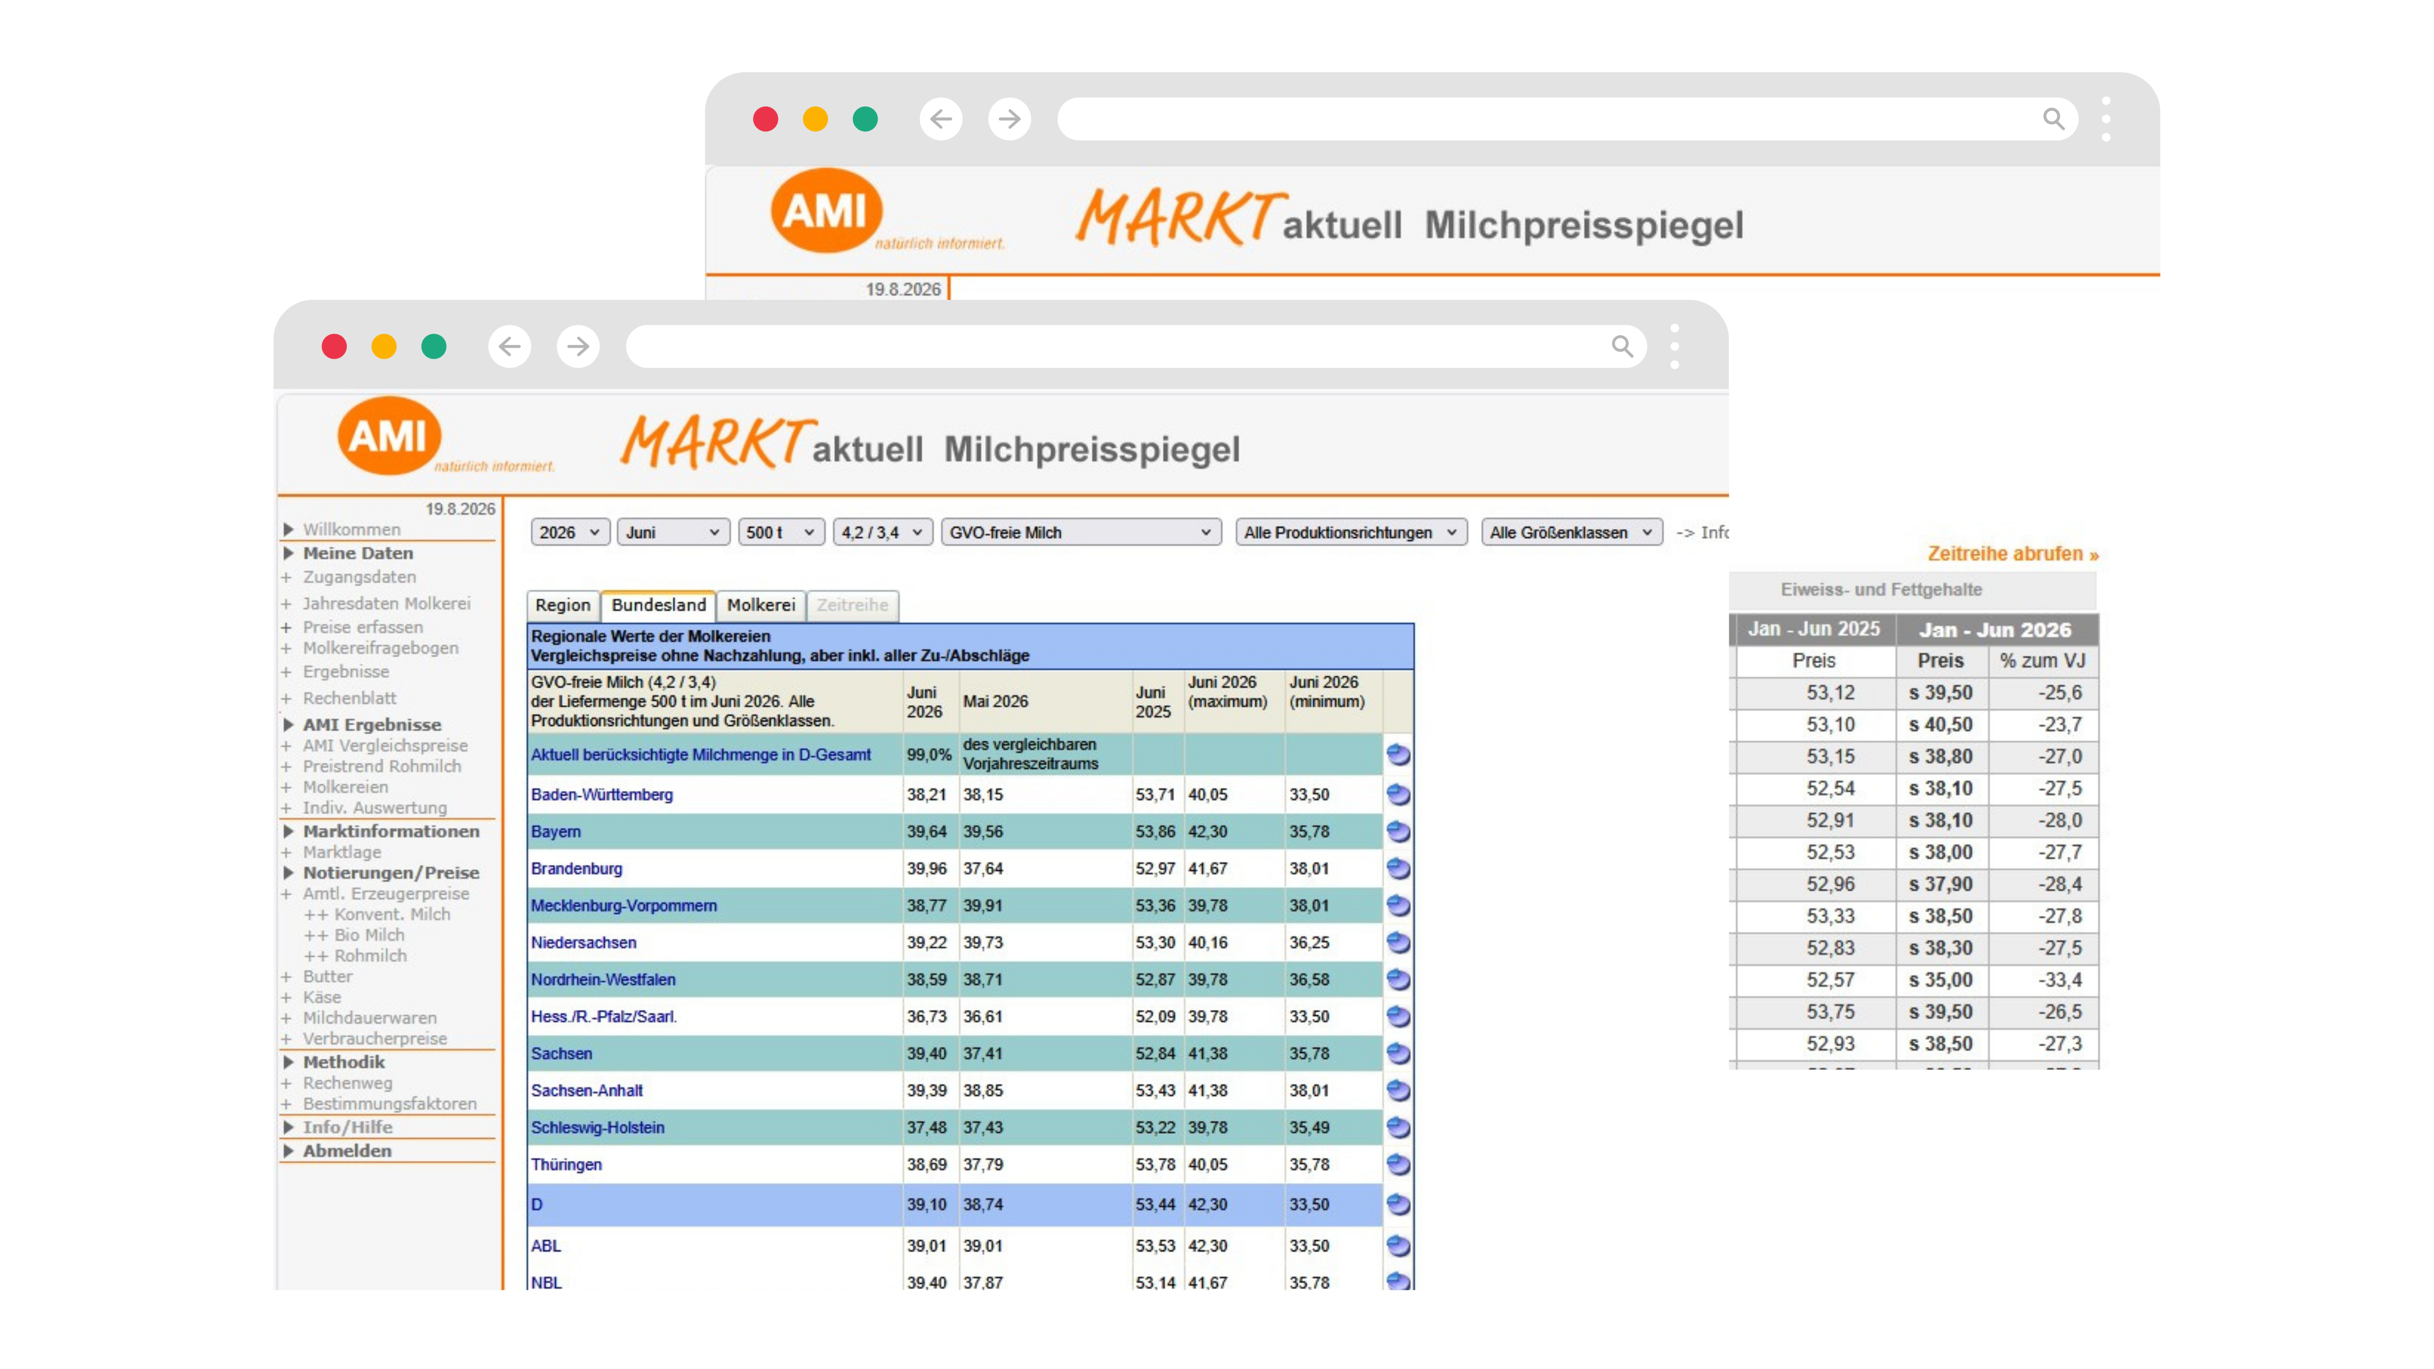Open the 4,2 / 3,4 fat-protein dropdown
Image resolution: width=2434 pixels, height=1369 pixels.
click(882, 533)
